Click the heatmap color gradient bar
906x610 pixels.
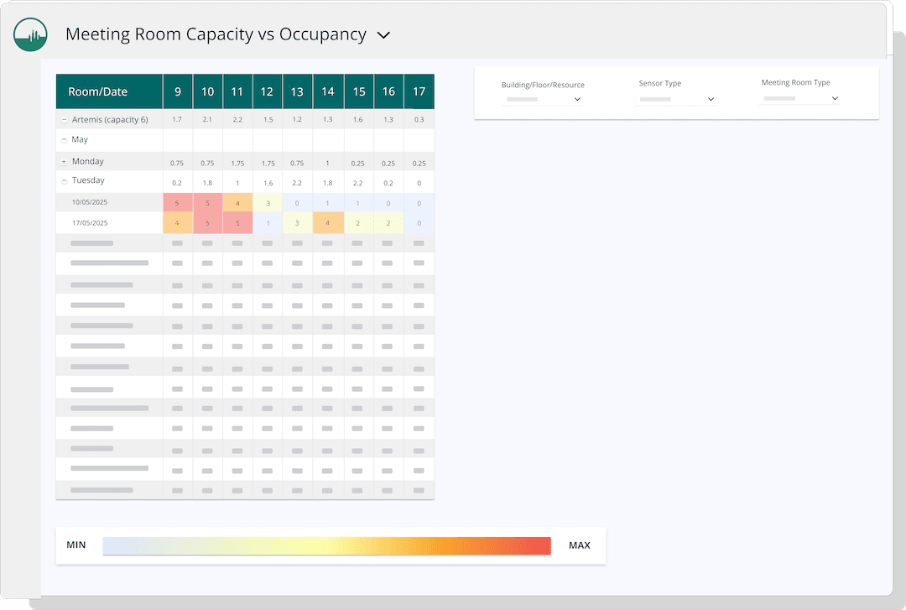(327, 545)
